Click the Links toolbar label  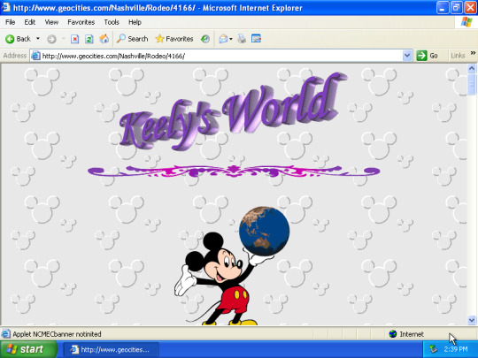tap(458, 56)
